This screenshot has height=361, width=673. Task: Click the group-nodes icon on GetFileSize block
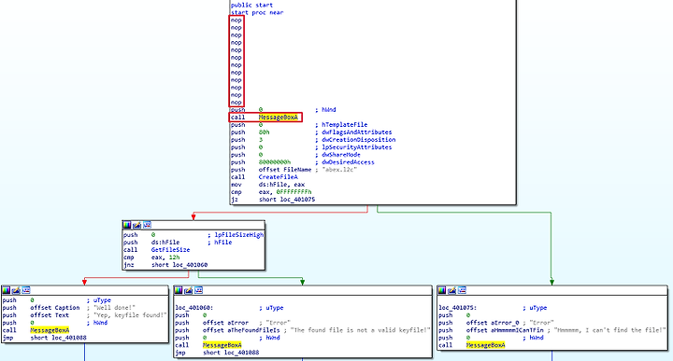[x=148, y=225]
